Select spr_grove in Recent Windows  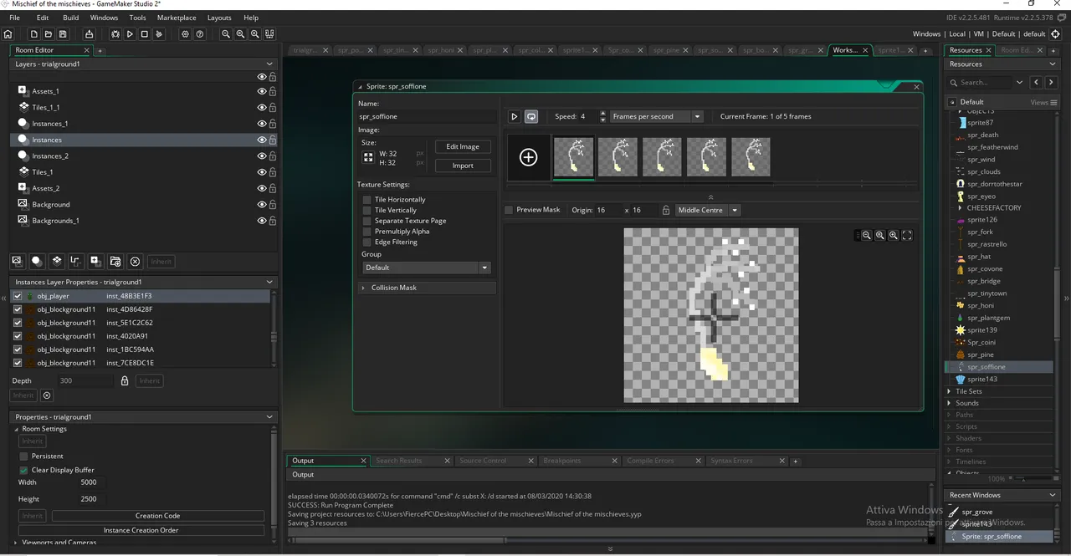tap(977, 512)
